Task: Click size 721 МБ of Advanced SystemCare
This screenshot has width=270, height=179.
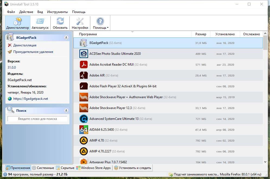Action: 201,119
